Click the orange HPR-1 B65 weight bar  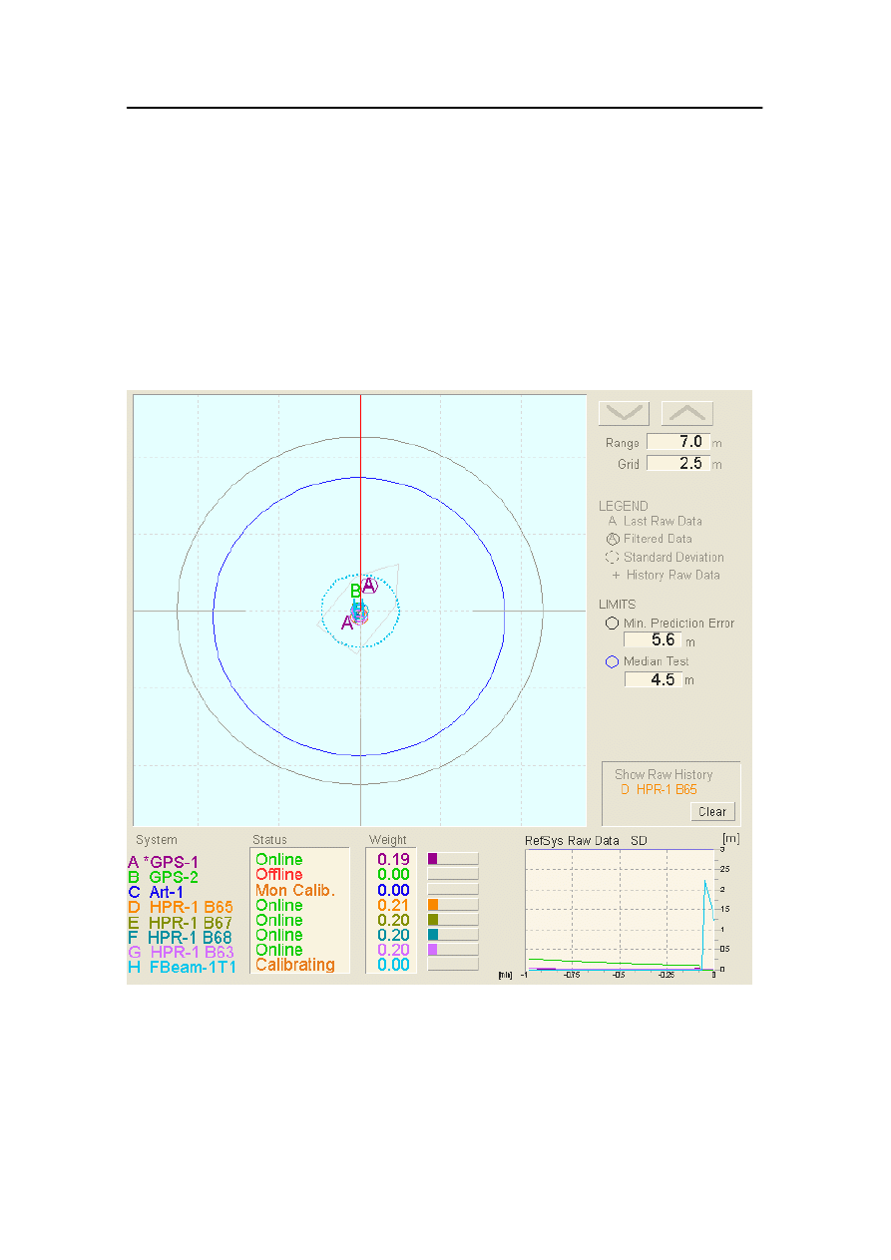pos(452,905)
